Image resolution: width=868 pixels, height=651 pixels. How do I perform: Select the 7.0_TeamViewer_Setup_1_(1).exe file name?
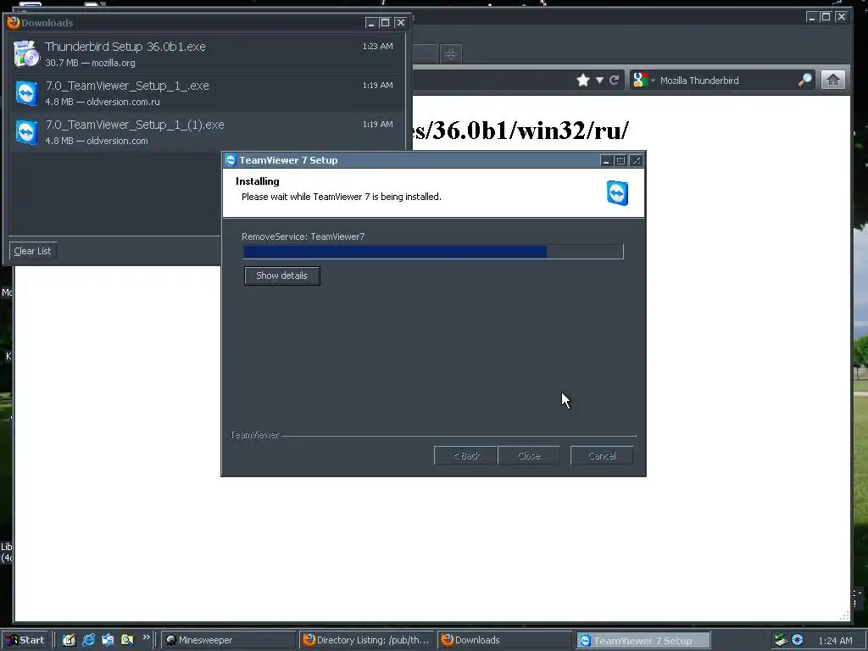coord(135,125)
